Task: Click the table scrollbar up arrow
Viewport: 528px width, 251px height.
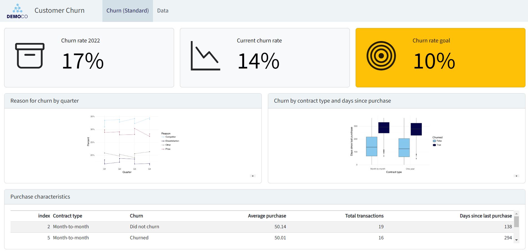Action: coord(516,214)
